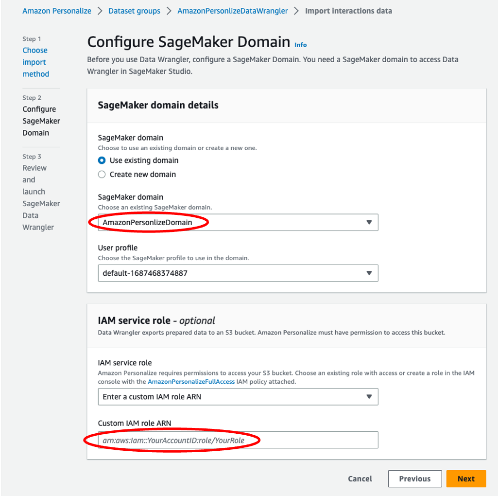Select the Create new domain radio button
498x496 pixels.
click(x=102, y=174)
